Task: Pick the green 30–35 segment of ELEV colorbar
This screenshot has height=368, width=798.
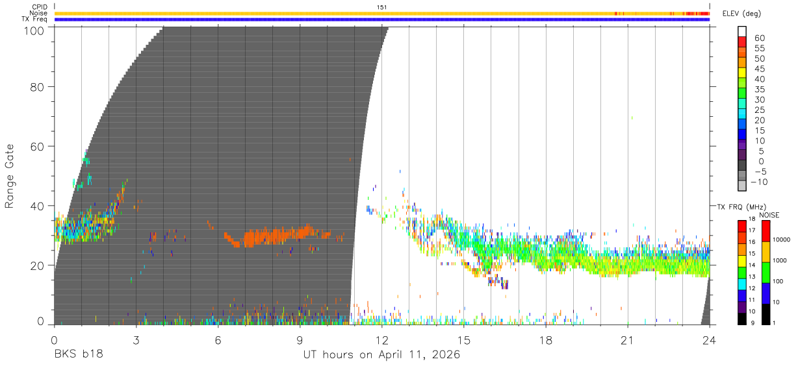Action: coord(743,94)
